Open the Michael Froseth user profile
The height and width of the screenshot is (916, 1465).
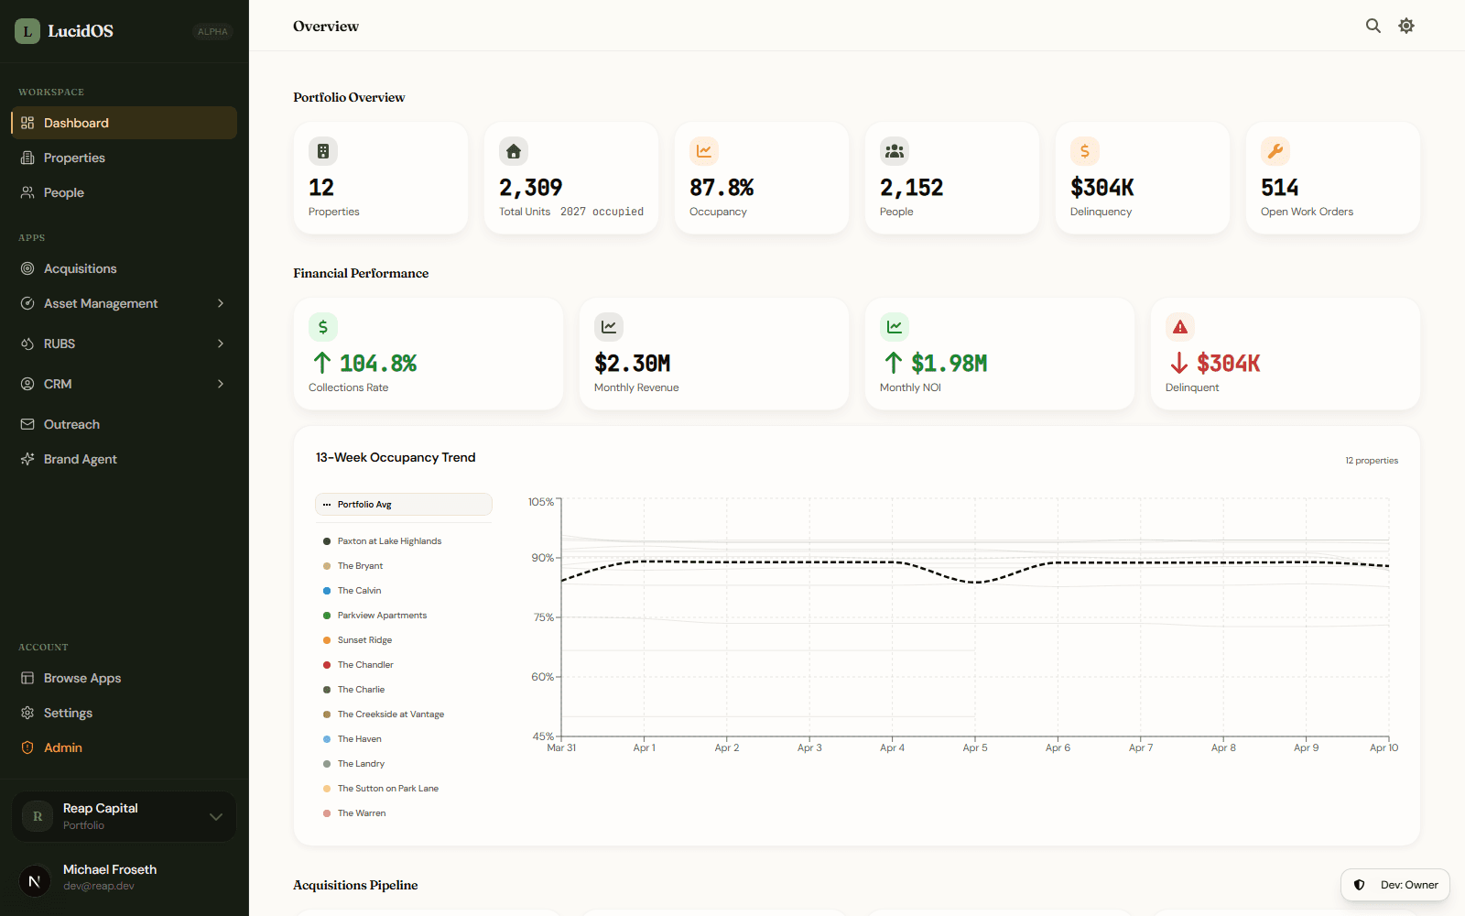coord(124,878)
